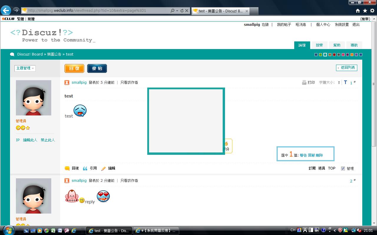
Task: Select the 搜索 navigation tab
Action: (319, 45)
